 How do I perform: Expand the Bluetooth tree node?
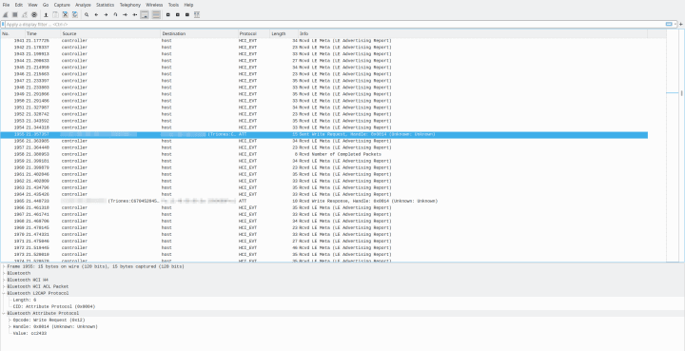[x=4, y=273]
